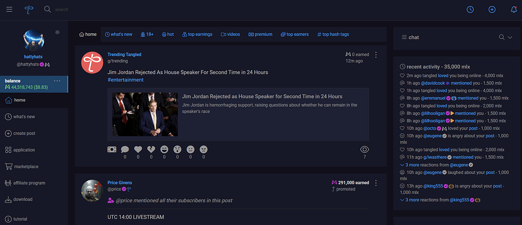The height and width of the screenshot is (225, 522).
Task: Open the @davidcook mention link
Action: tap(433, 83)
